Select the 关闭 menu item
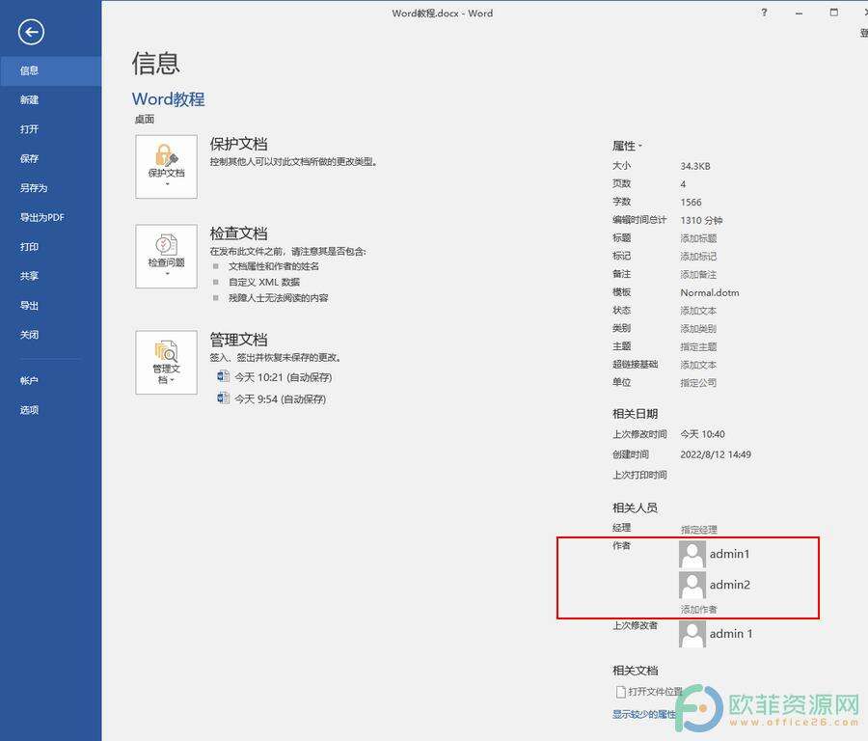This screenshot has height=741, width=868. tap(50, 335)
